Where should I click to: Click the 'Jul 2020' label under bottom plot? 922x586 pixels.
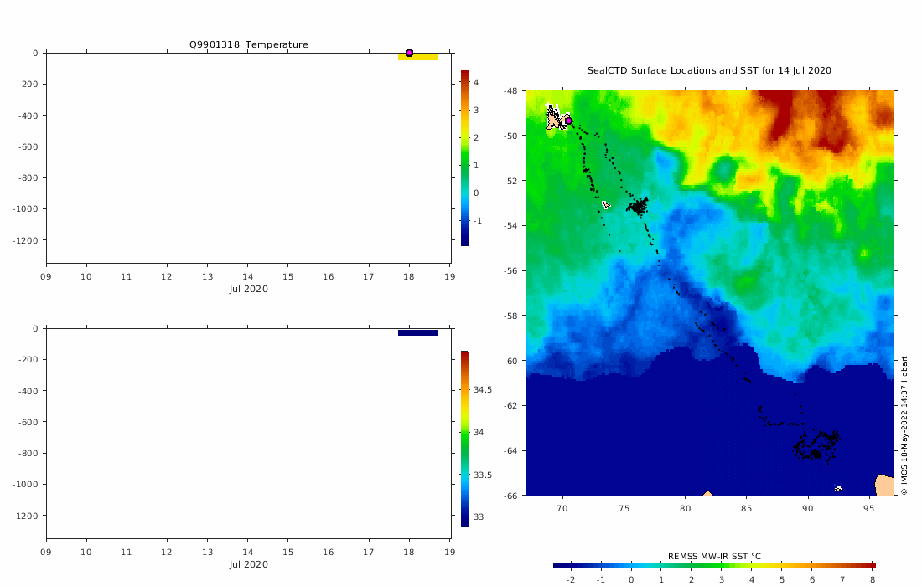click(x=249, y=564)
